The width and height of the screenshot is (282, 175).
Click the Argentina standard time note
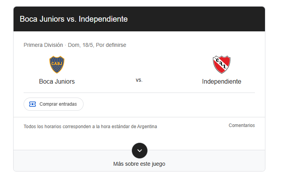coord(90,127)
